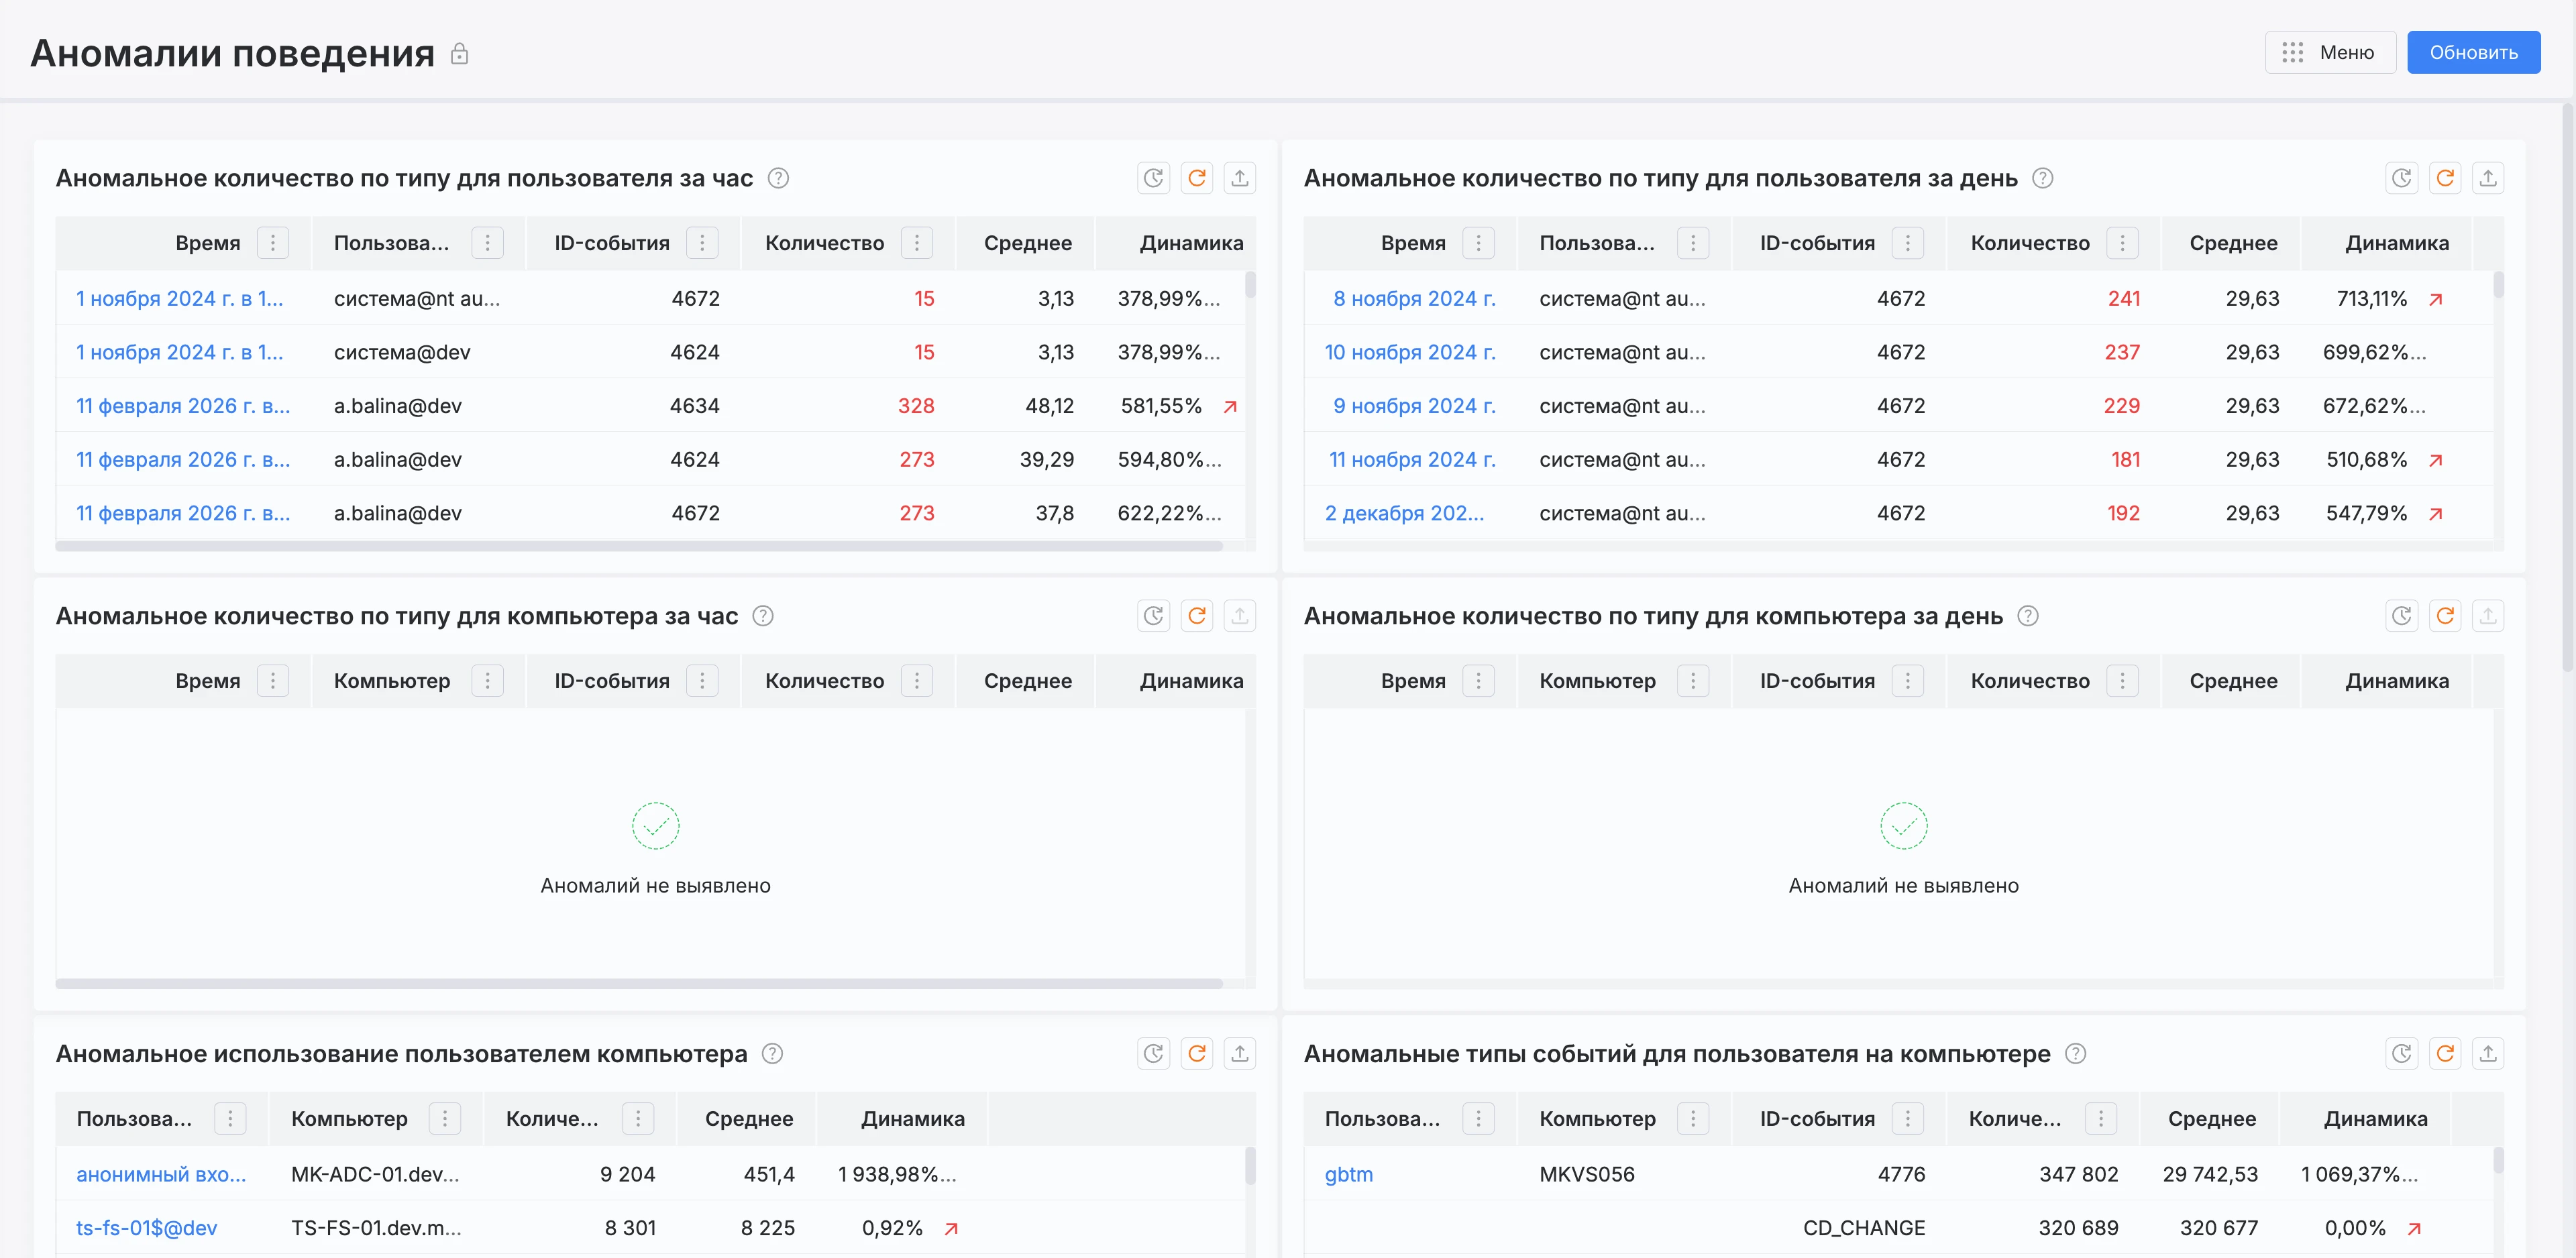
Task: Click the trend arrow next to 713,11%
Action: [2436, 299]
